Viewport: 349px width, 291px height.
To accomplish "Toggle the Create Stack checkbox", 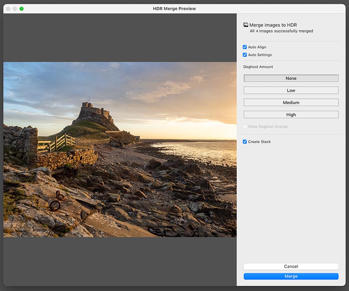I will (245, 142).
